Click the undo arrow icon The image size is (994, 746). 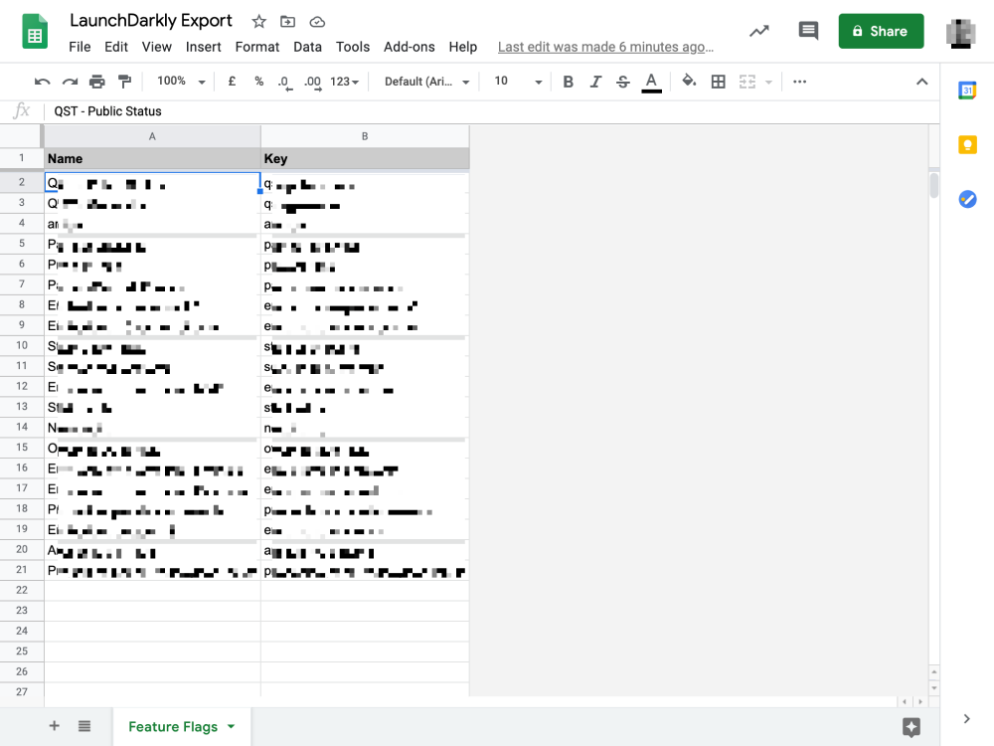click(42, 82)
